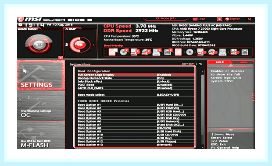Toggle Full Screen Logo Display [Enabled] value

coord(164,75)
